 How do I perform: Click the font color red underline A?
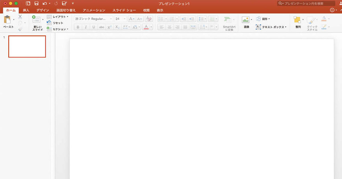146,27
